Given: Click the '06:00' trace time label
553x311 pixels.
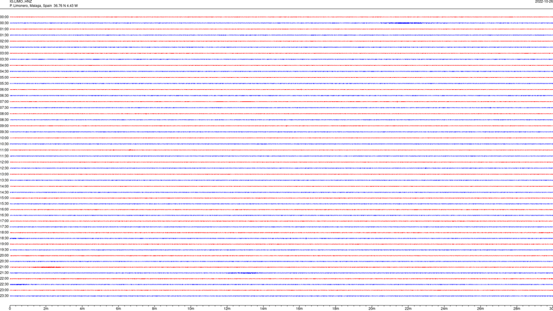Looking at the screenshot, I should pos(4,90).
